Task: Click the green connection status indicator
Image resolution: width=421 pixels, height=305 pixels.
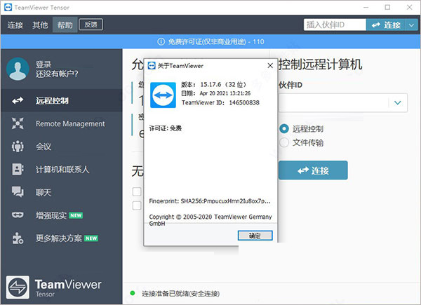Action: (x=132, y=293)
